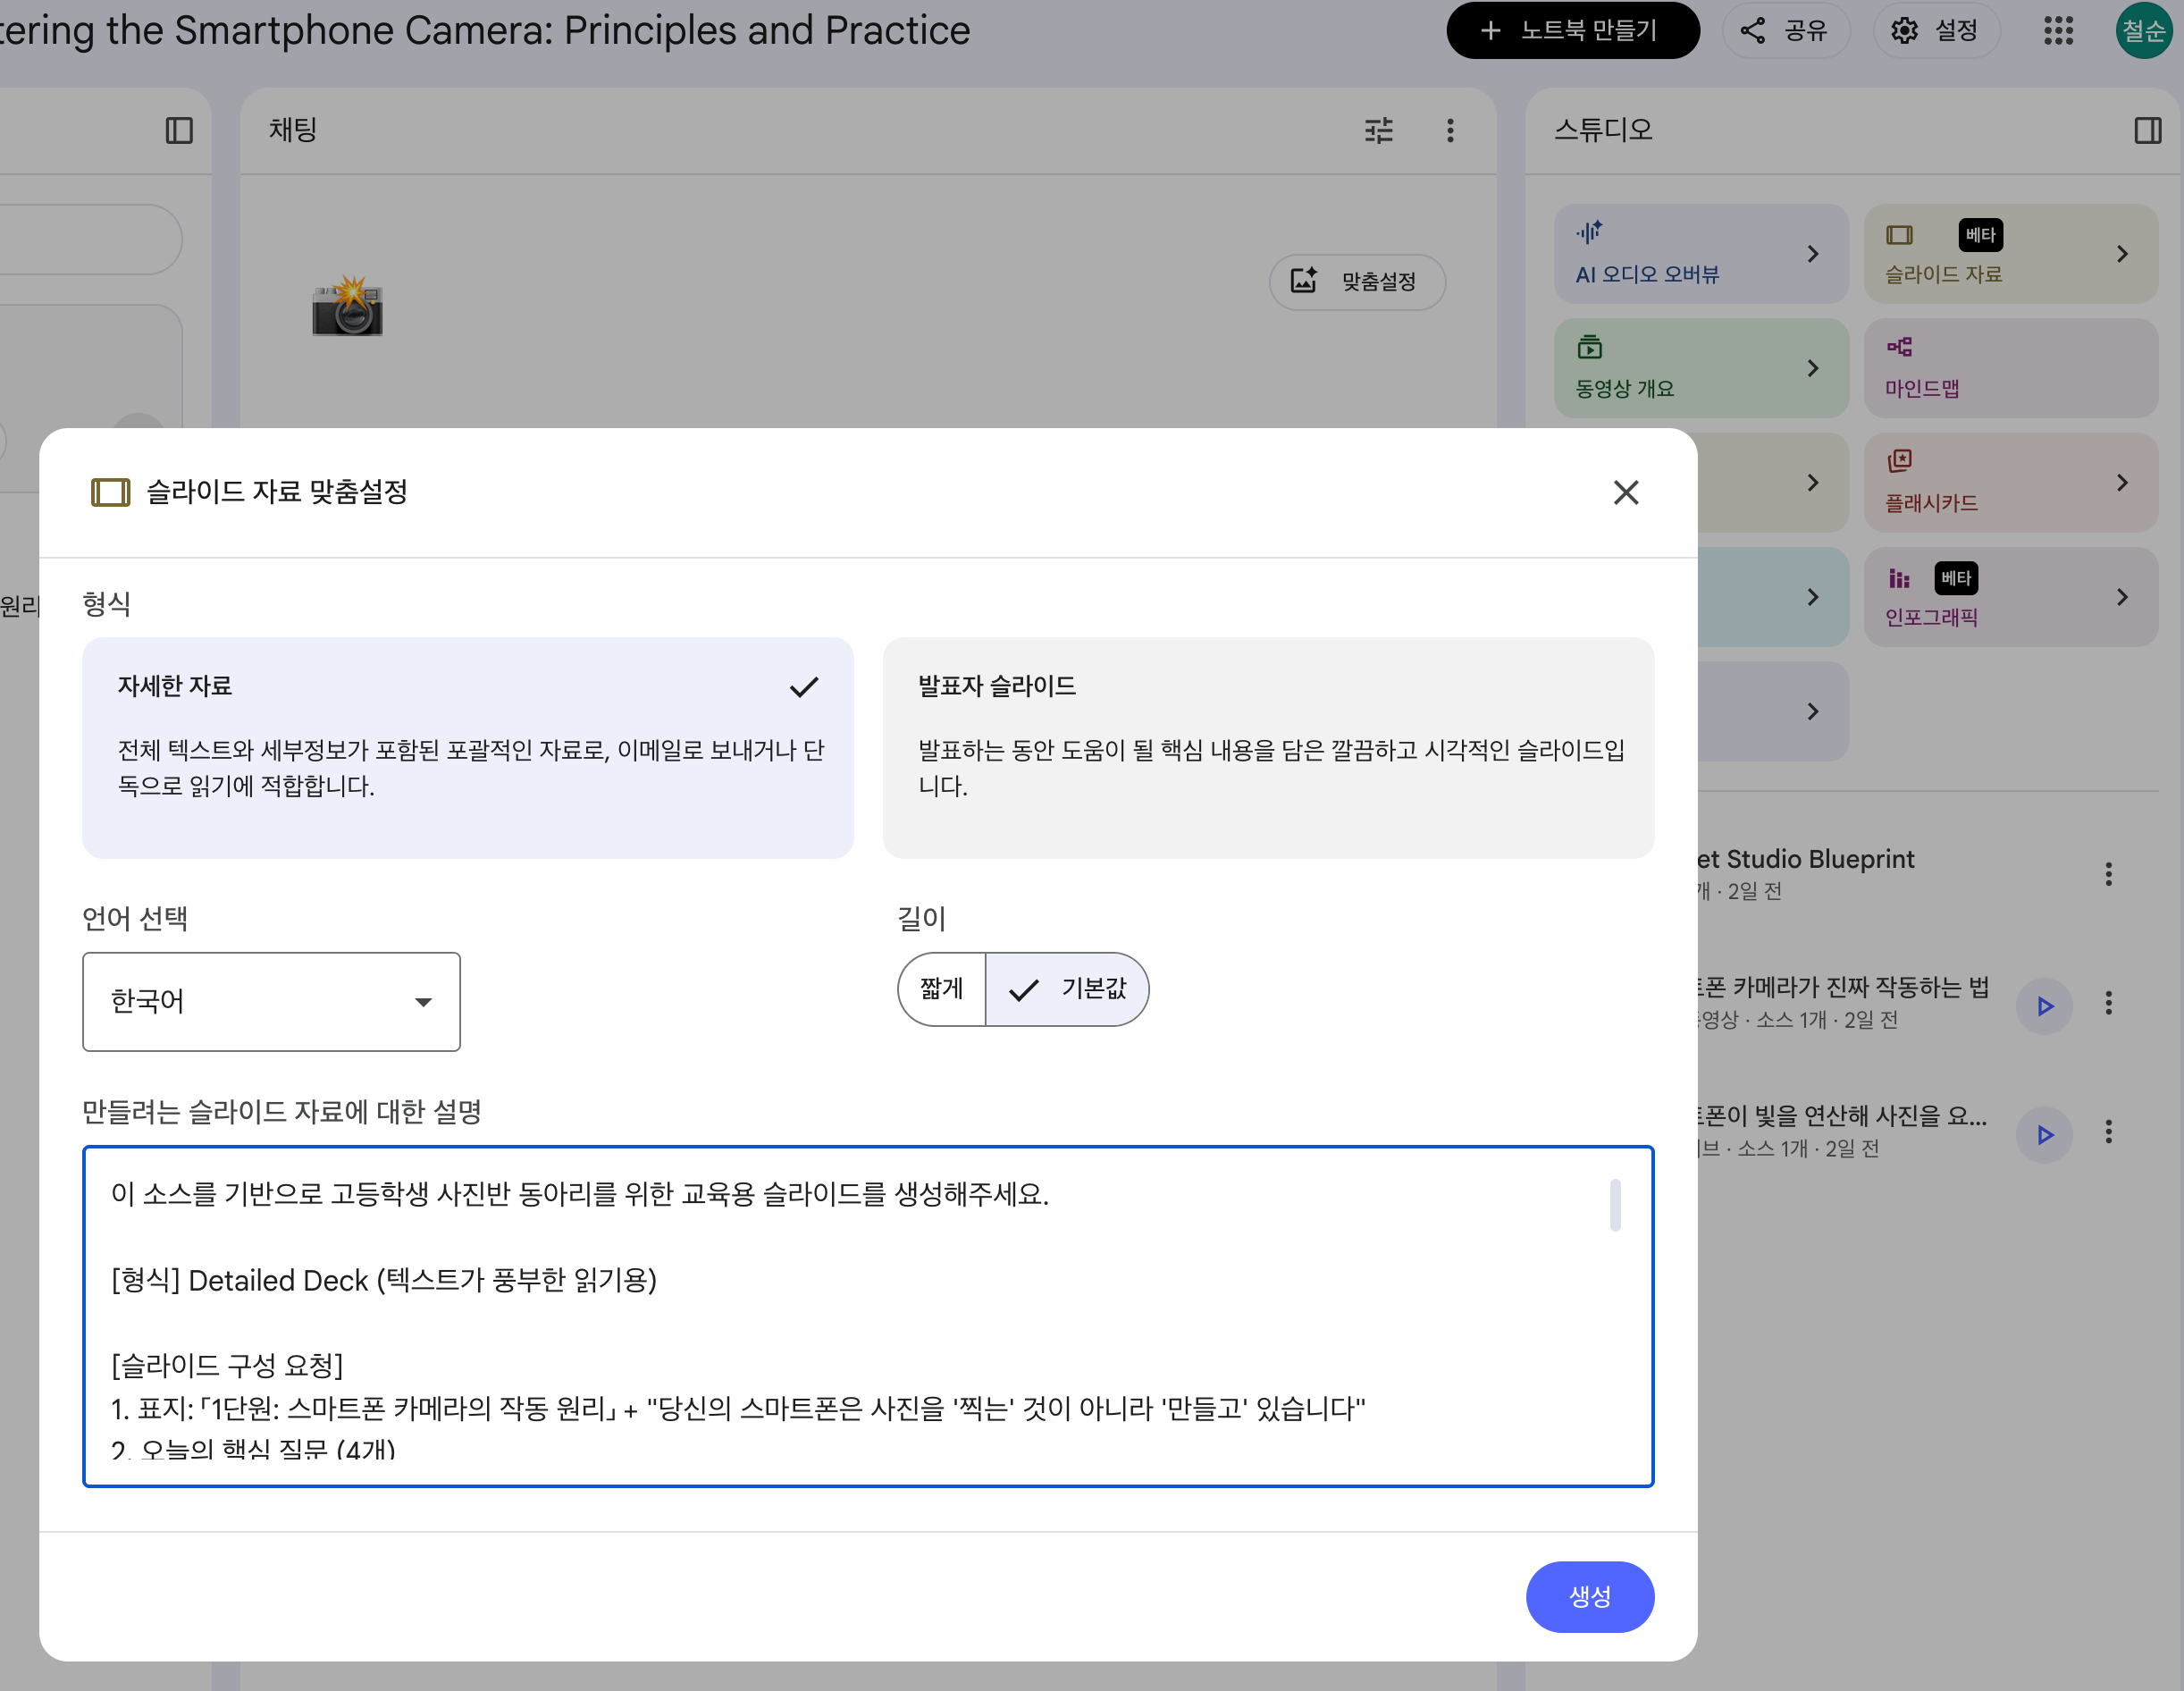Screen dimensions: 2184x1691
Task: Collapse the sources sidebar panel icon
Action: [x=179, y=130]
